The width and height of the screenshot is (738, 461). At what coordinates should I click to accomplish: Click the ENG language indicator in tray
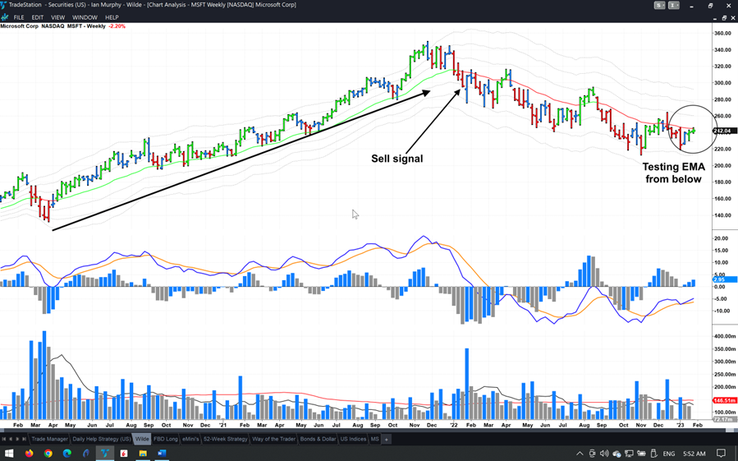(669, 453)
